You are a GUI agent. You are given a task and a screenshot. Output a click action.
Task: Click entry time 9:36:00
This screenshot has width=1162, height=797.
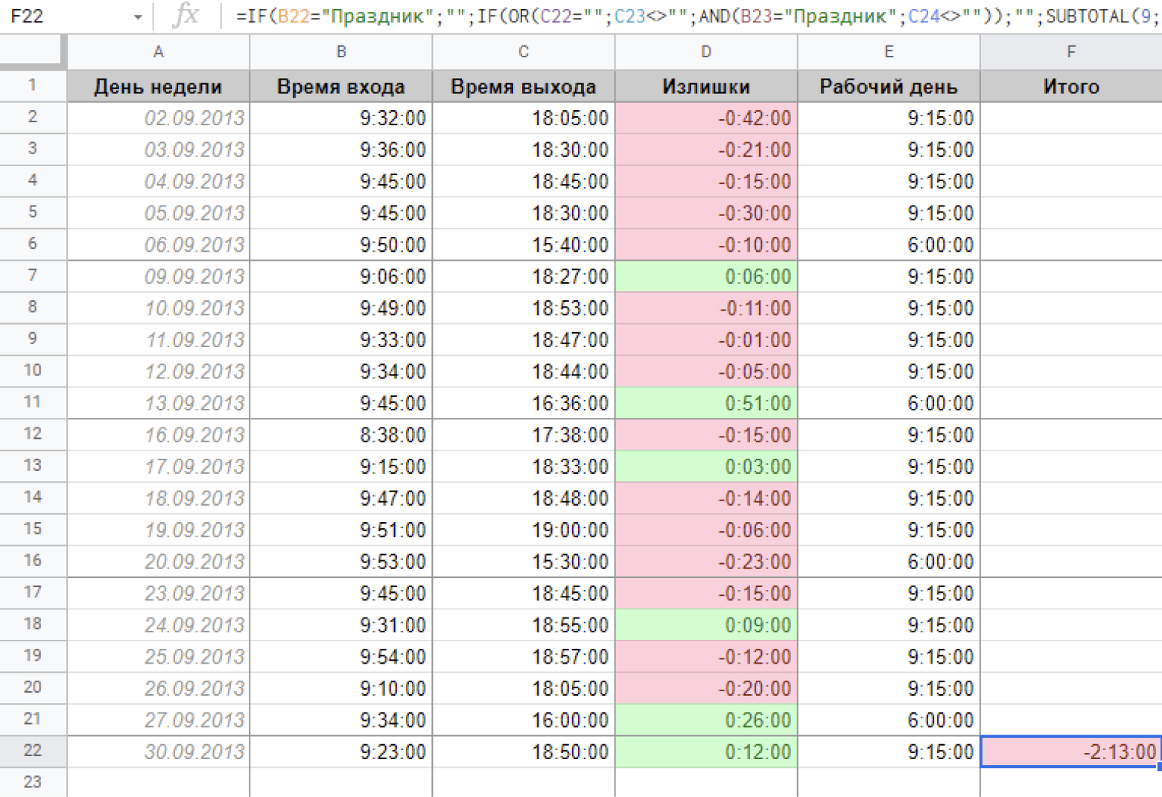point(341,150)
